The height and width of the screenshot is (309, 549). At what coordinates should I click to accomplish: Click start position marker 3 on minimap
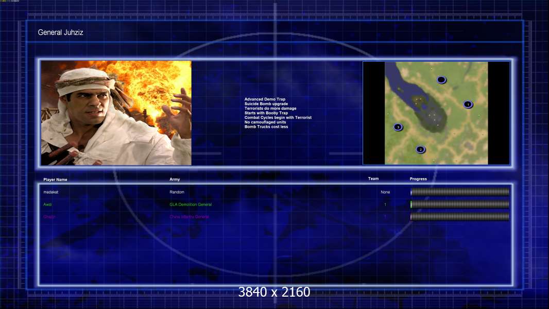tap(398, 127)
